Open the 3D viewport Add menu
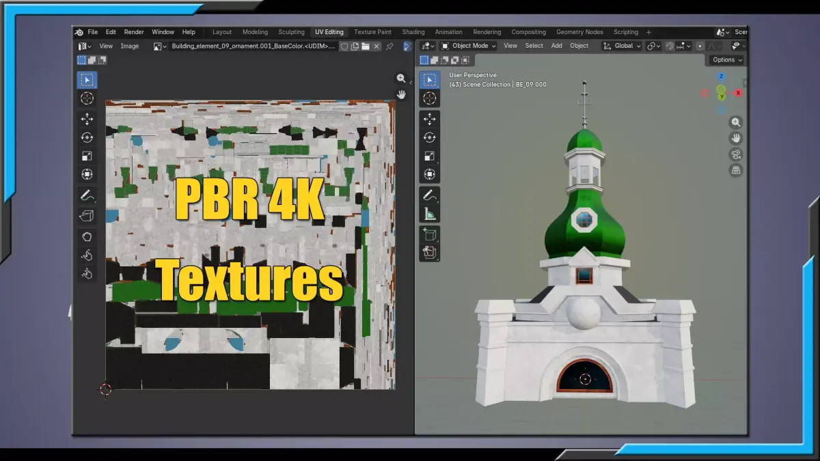This screenshot has width=820, height=461. coord(557,46)
